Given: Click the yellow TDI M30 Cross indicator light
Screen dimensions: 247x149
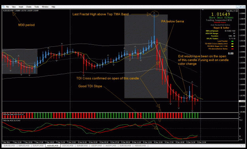Looking at the screenshot, I should tap(232, 44).
